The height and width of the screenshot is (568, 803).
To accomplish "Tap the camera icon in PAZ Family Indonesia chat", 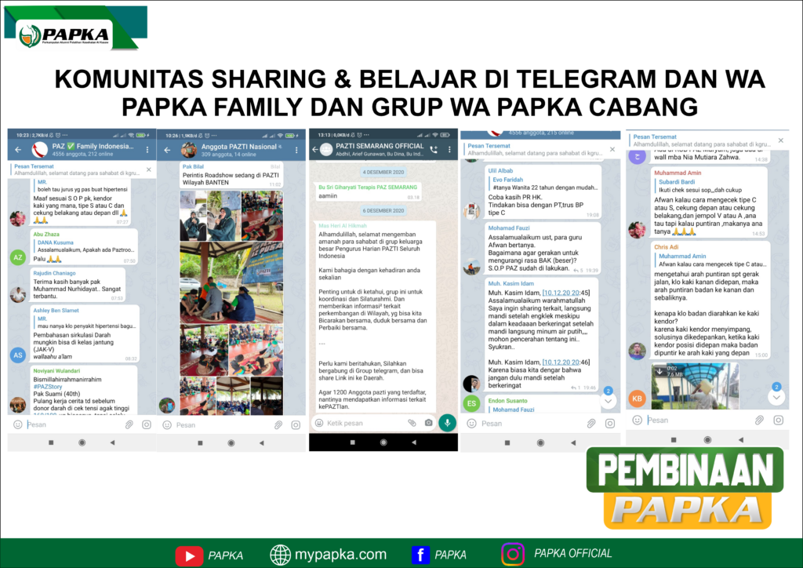I will (147, 424).
